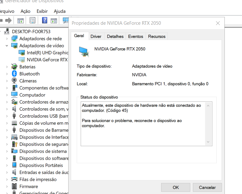
Task: Click the Componentes de software icon
Action: tap(15, 88)
